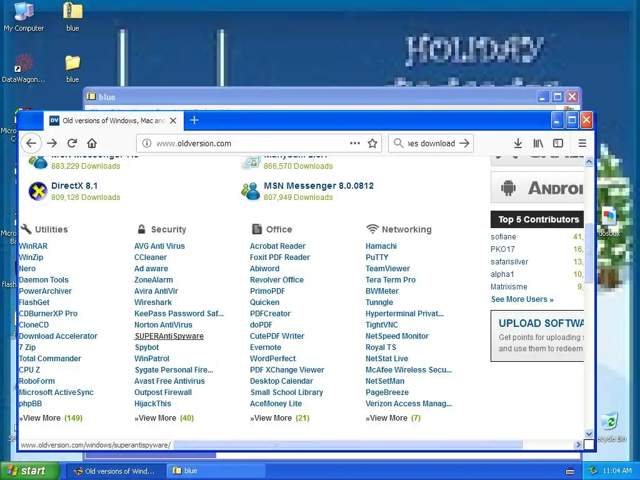This screenshot has width=640, height=480.
Task: Select the dosbox desktop icon
Action: (609, 221)
